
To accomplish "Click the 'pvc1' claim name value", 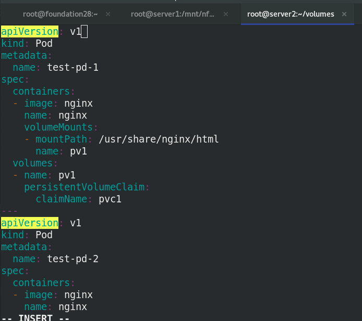I will click(x=110, y=199).
